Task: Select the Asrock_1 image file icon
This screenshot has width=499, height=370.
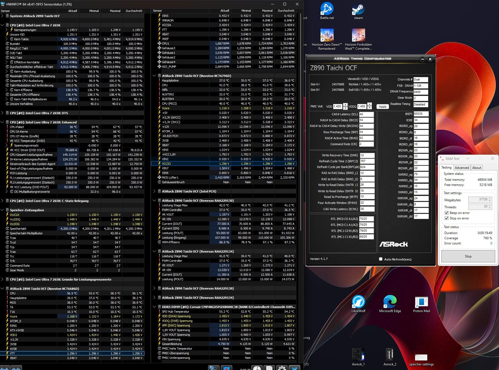Action: click(358, 357)
